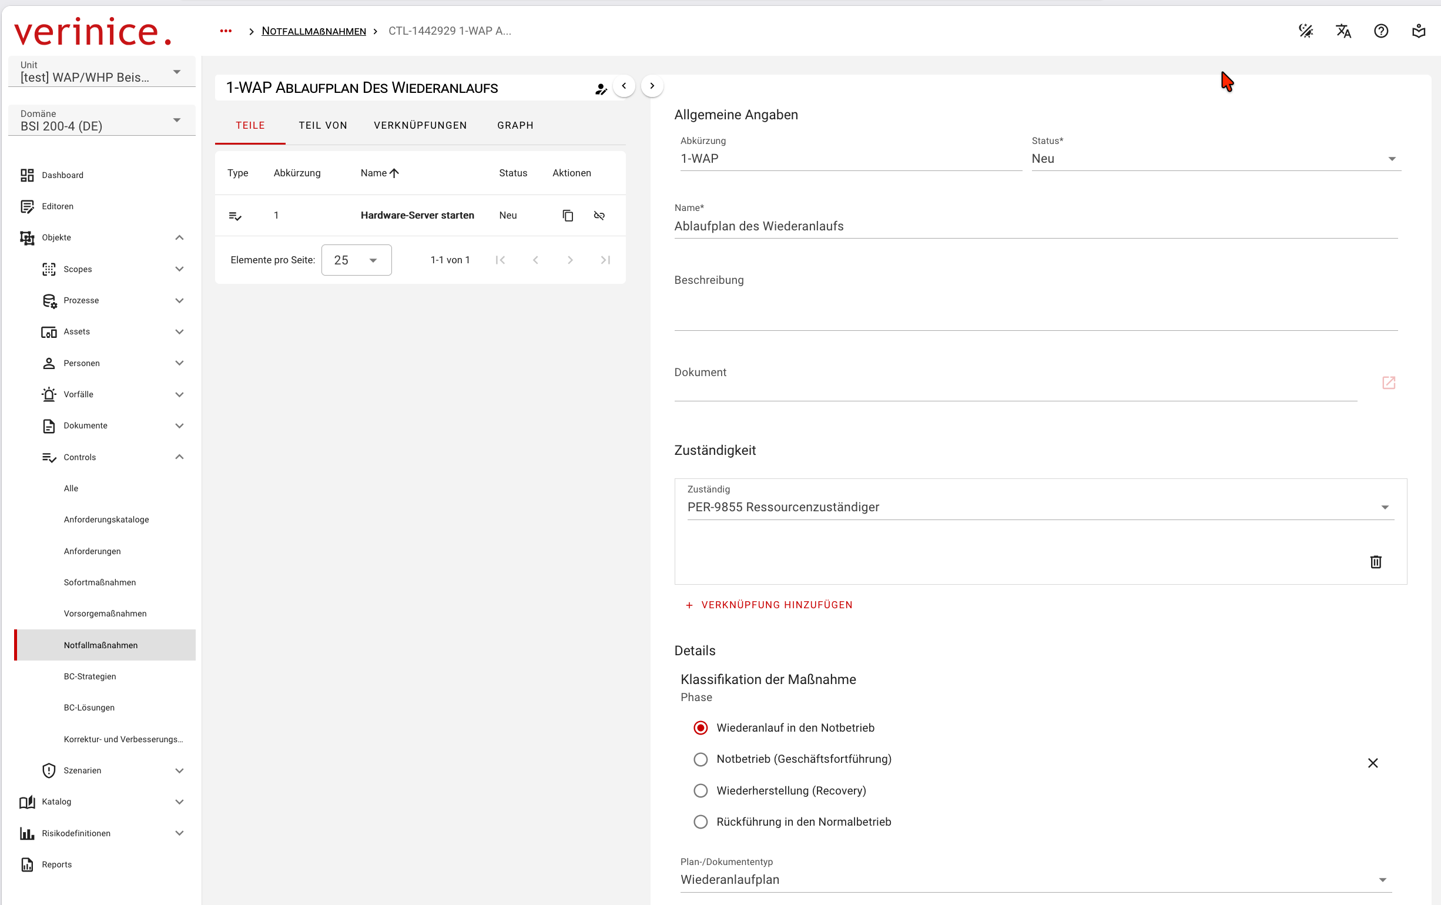Image resolution: width=1441 pixels, height=905 pixels.
Task: Switch to the Graph tab
Action: coord(515,126)
